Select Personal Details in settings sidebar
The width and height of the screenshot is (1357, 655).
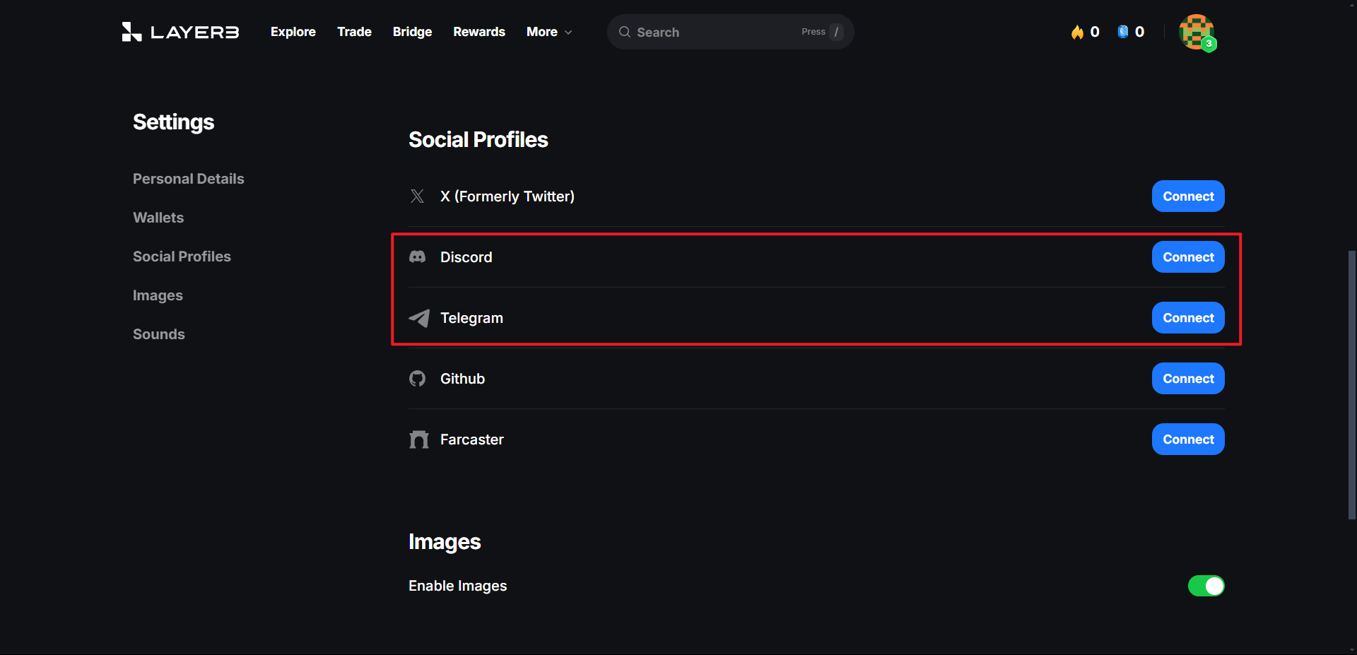pyautogui.click(x=189, y=179)
